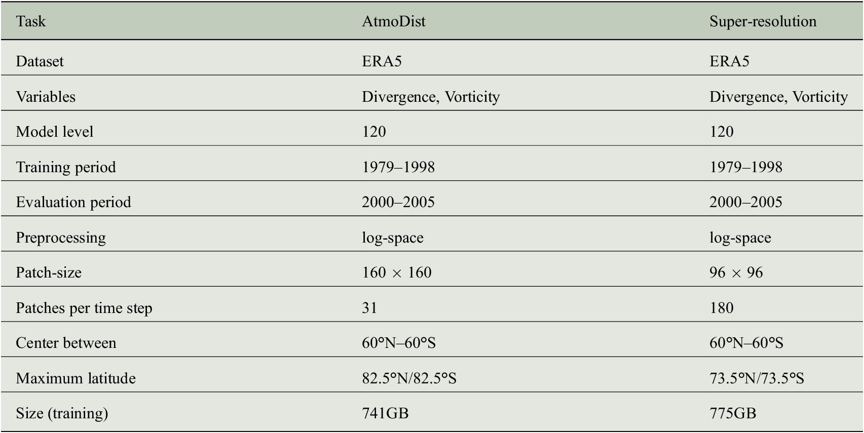
Task: Select 1979–1998 in AtmoDist column
Action: (398, 167)
